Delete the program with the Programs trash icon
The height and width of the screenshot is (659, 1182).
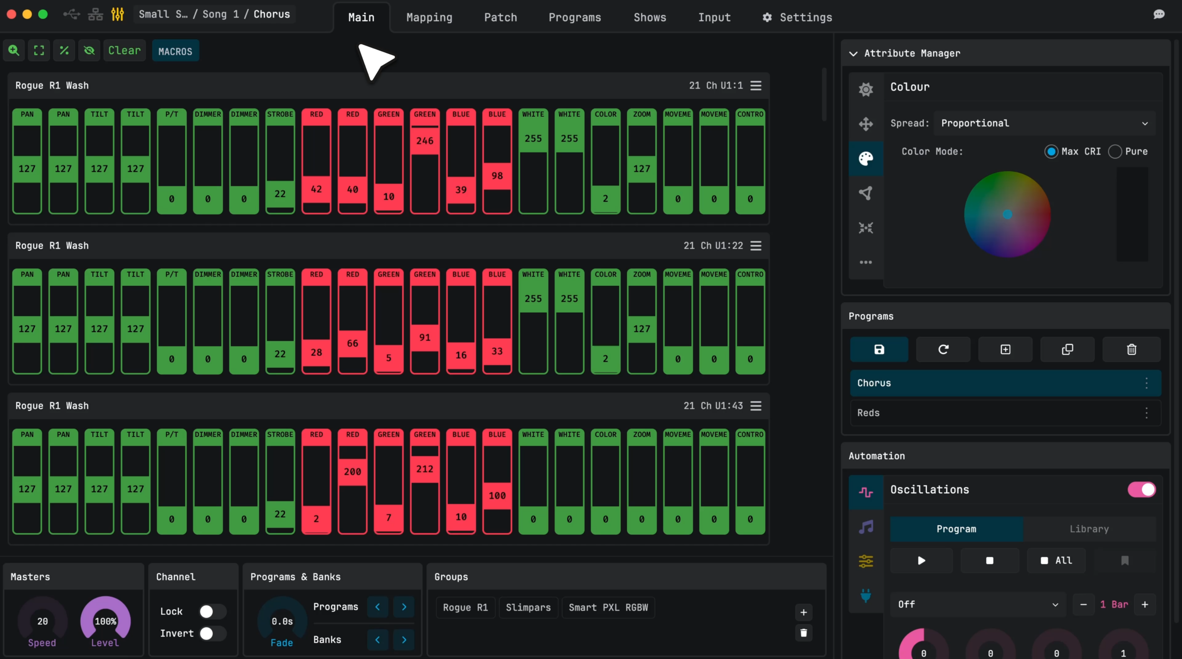(1132, 350)
